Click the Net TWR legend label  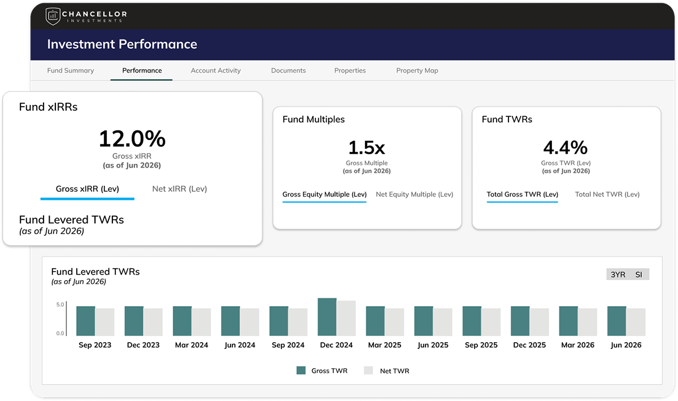[x=394, y=371]
